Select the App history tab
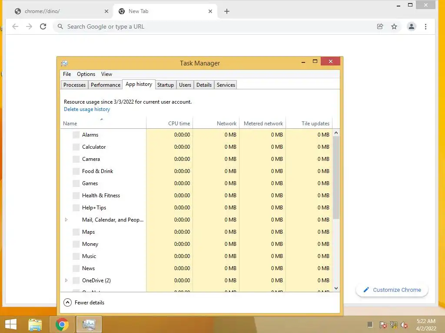 pyautogui.click(x=139, y=85)
